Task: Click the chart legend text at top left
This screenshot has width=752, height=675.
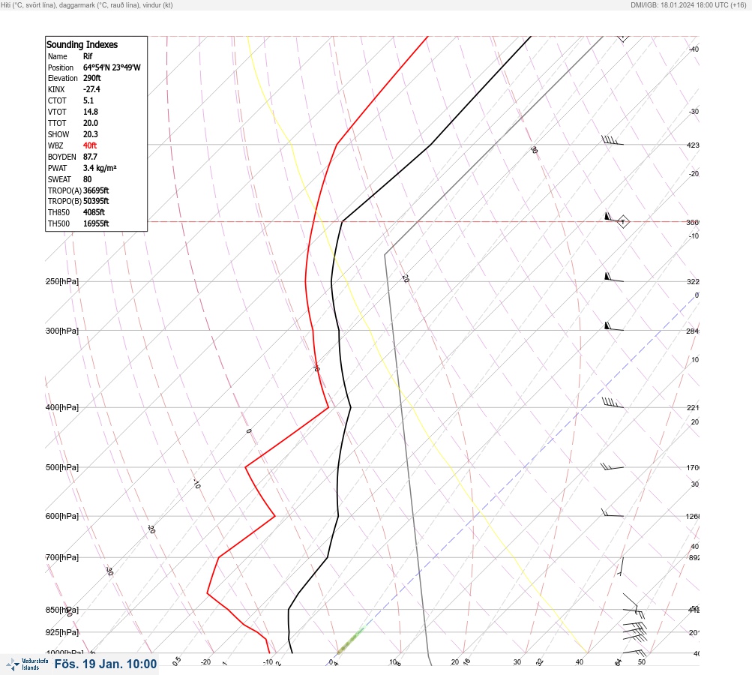Action: coord(87,5)
